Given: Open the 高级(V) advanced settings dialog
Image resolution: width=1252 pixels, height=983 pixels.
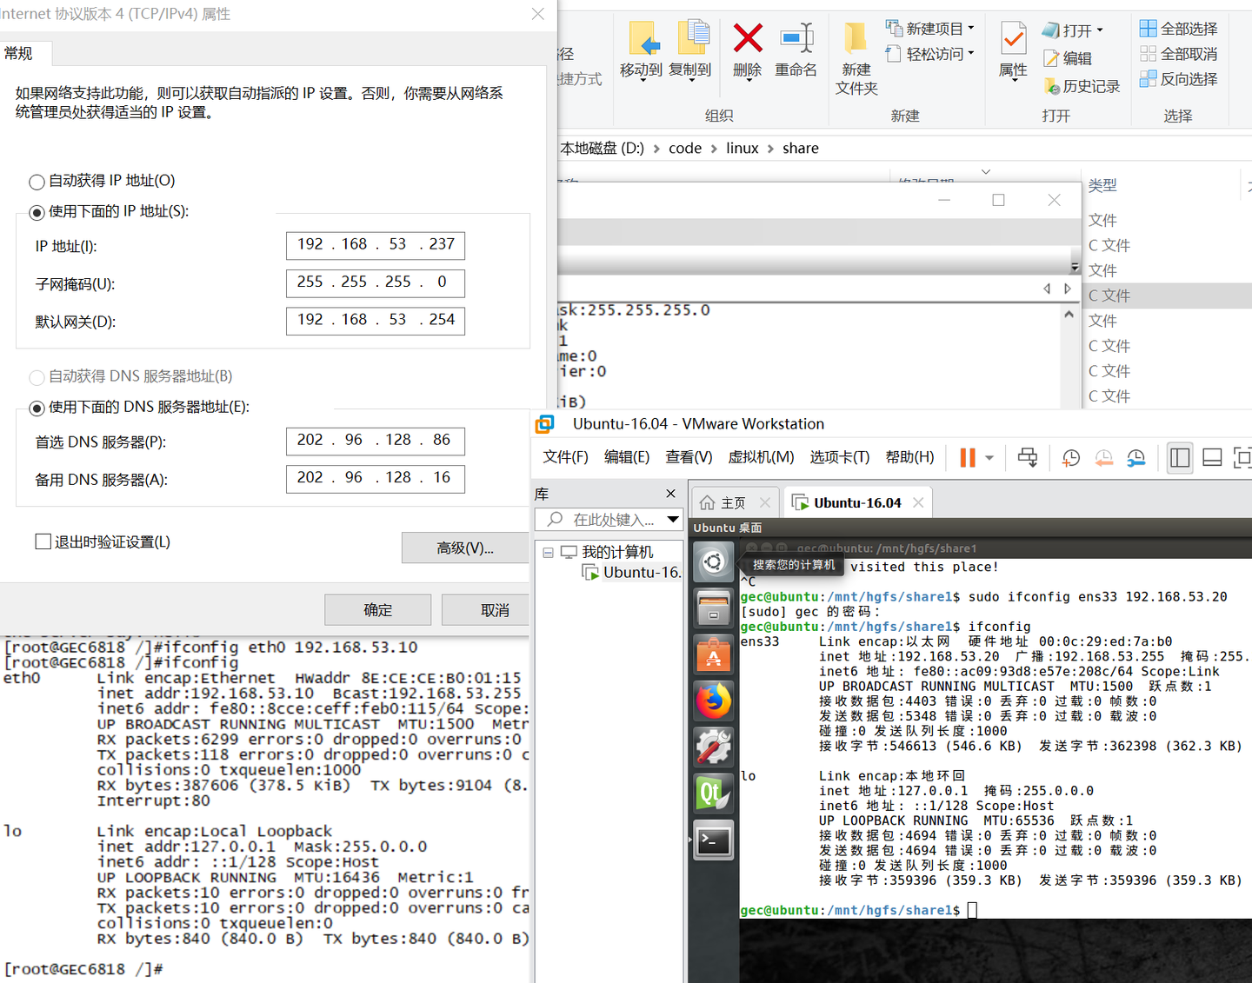Looking at the screenshot, I should pyautogui.click(x=465, y=548).
